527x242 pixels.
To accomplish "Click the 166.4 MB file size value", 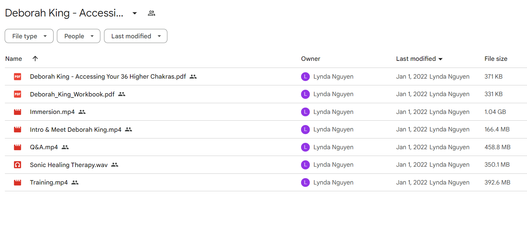I will tap(497, 129).
